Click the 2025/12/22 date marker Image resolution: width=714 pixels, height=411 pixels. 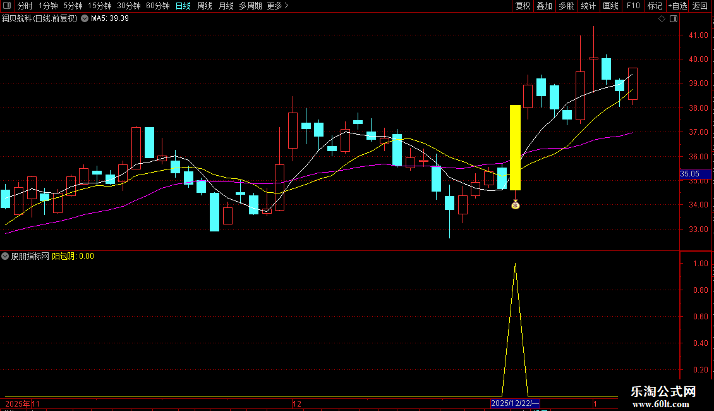click(x=515, y=403)
